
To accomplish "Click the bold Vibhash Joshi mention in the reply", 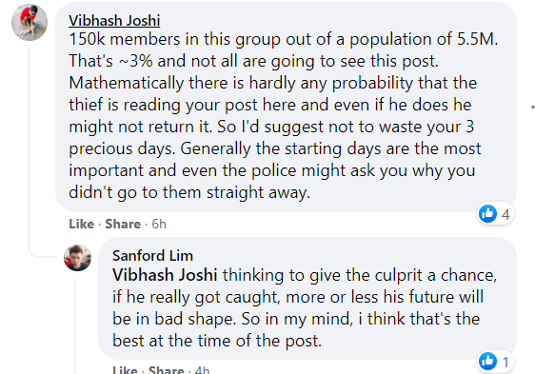I will pyautogui.click(x=165, y=275).
